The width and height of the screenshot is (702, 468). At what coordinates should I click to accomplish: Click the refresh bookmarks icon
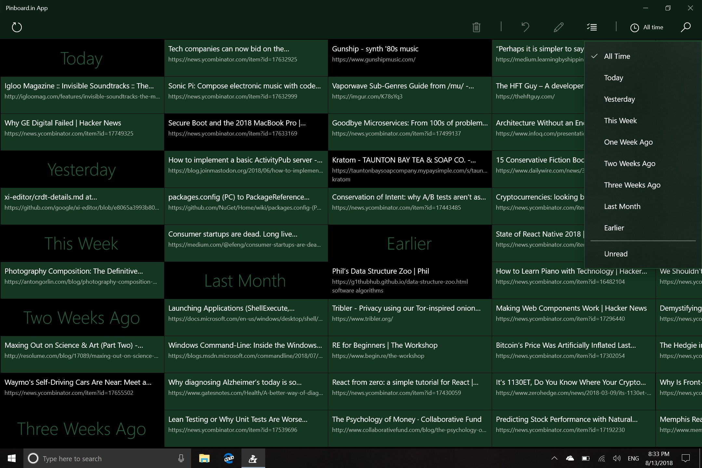[17, 27]
